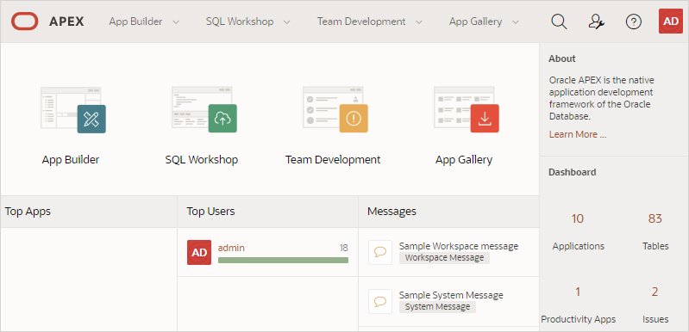Open 83 Tables dashboard count
The height and width of the screenshot is (332, 689).
(655, 218)
